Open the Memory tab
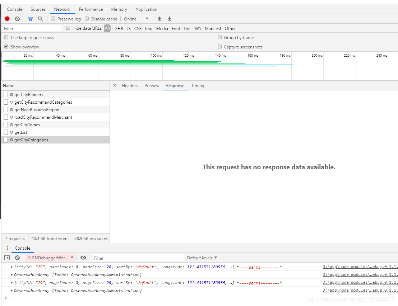Viewport: 398px width, 306px height. point(119,9)
